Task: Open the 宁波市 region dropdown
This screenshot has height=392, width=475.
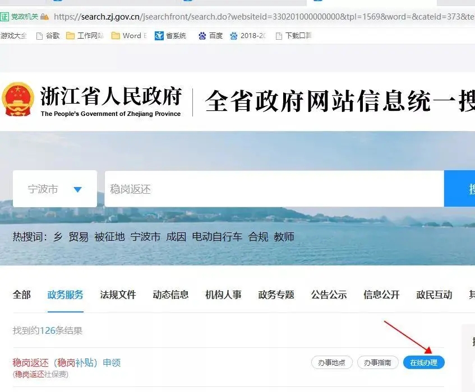Action: 55,189
